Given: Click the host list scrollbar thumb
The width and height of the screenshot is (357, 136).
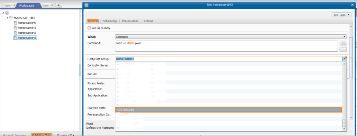Looking at the screenshot, I should [344, 123].
